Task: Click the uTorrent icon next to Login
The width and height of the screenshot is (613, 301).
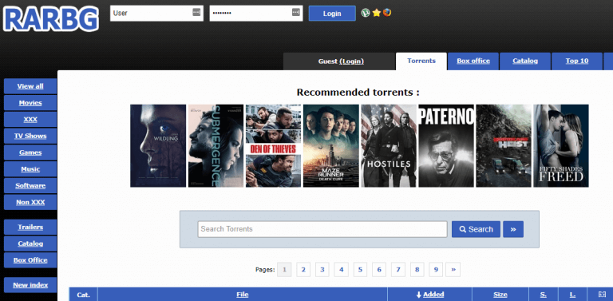Action: (x=366, y=13)
